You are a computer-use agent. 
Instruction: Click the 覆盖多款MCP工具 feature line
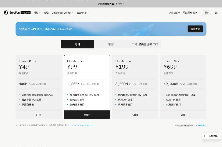pyautogui.click(x=31, y=100)
